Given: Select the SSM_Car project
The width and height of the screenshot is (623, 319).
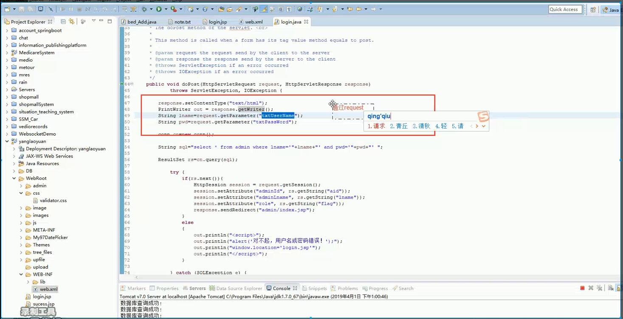Looking at the screenshot, I should [25, 119].
